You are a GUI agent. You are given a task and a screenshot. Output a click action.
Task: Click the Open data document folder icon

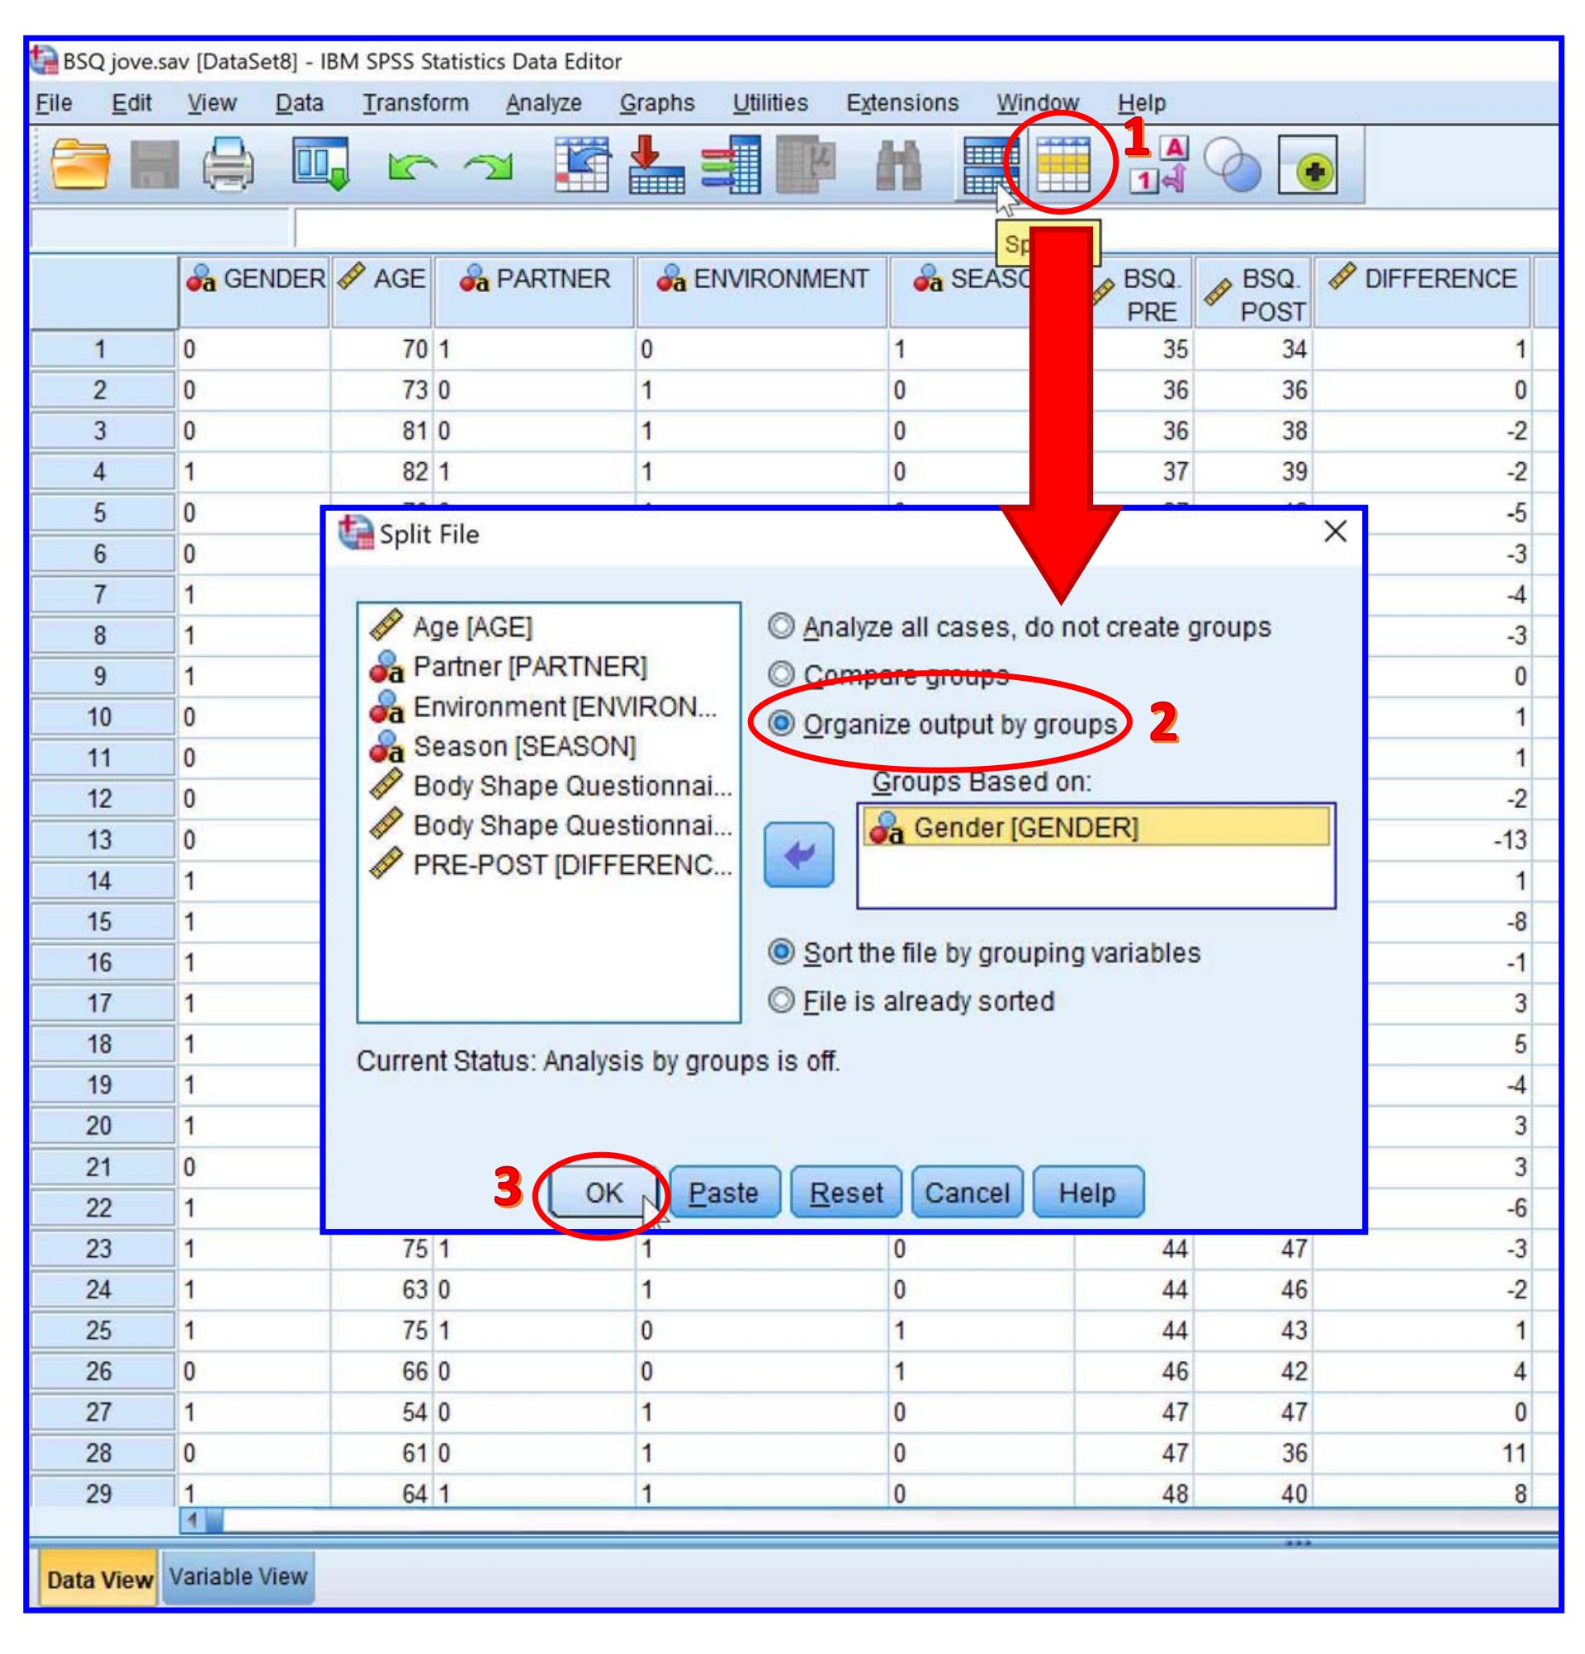pos(80,163)
